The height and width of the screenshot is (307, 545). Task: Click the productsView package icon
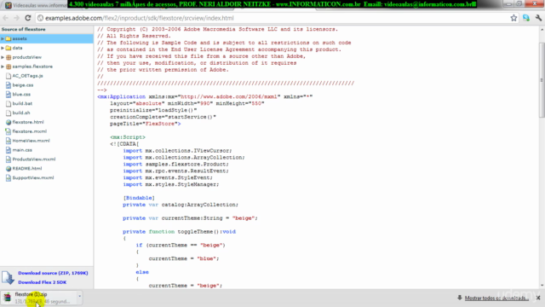[9, 57]
